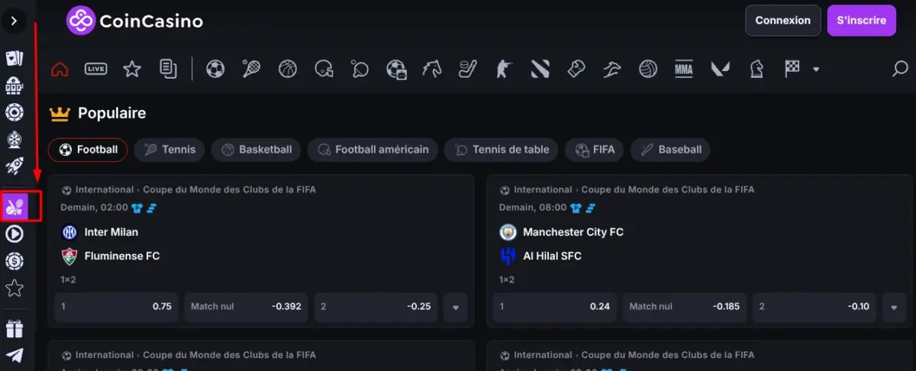Click the Telegram paper plane icon
This screenshot has width=916, height=371.
pyautogui.click(x=15, y=355)
